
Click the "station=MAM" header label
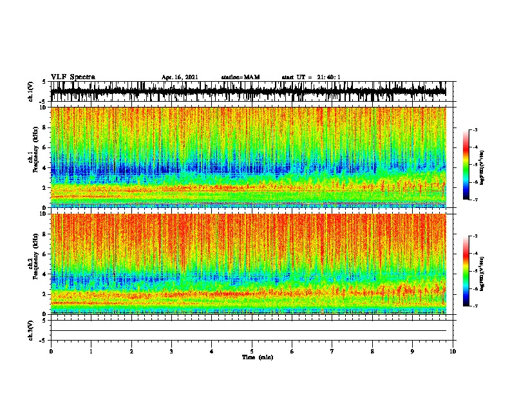point(240,77)
